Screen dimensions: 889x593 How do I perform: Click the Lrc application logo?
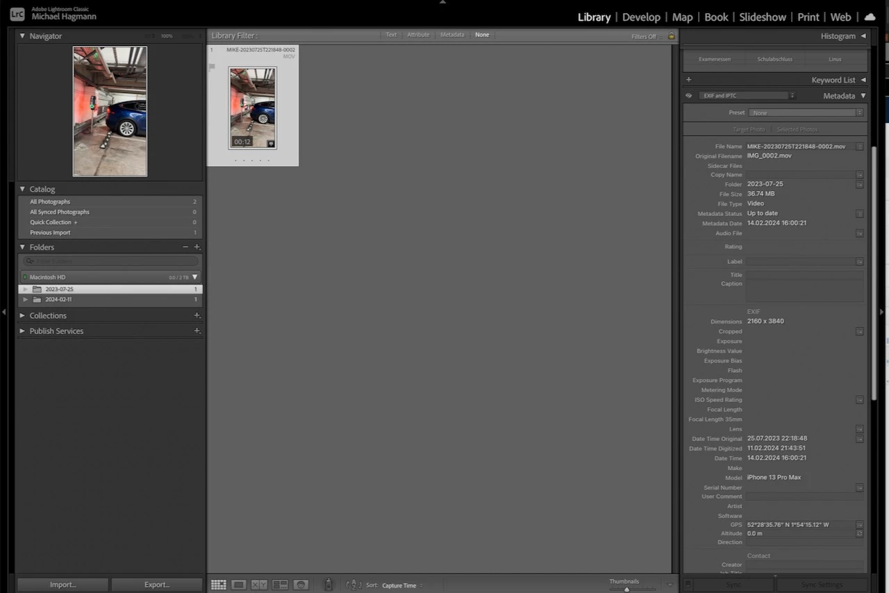point(17,14)
